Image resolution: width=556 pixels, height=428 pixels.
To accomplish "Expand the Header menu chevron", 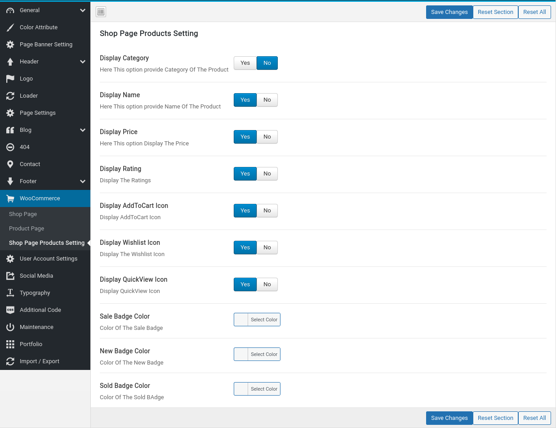I will 83,62.
